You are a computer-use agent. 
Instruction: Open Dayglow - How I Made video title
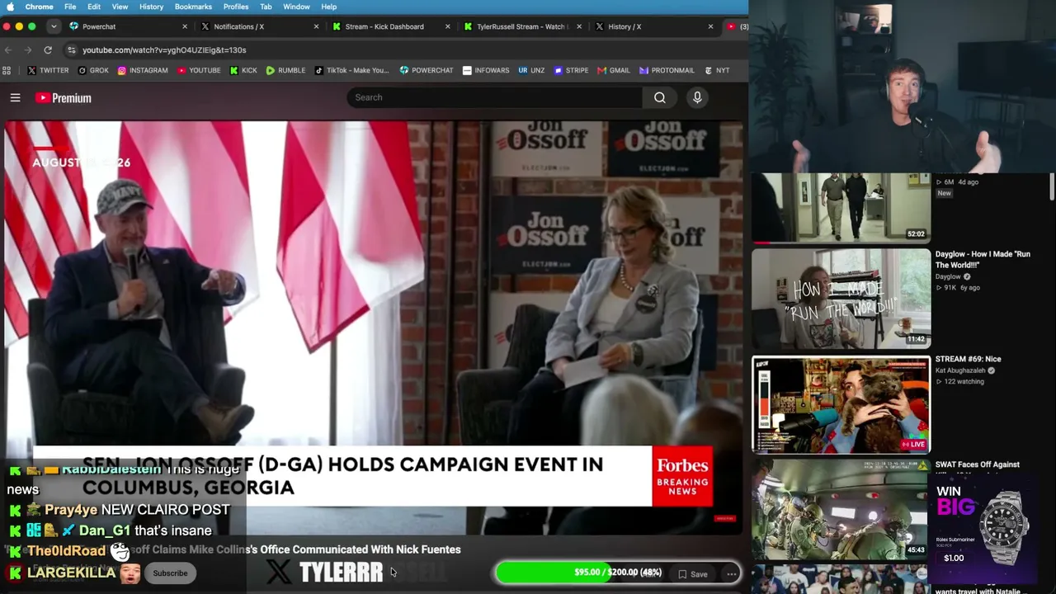click(x=983, y=259)
